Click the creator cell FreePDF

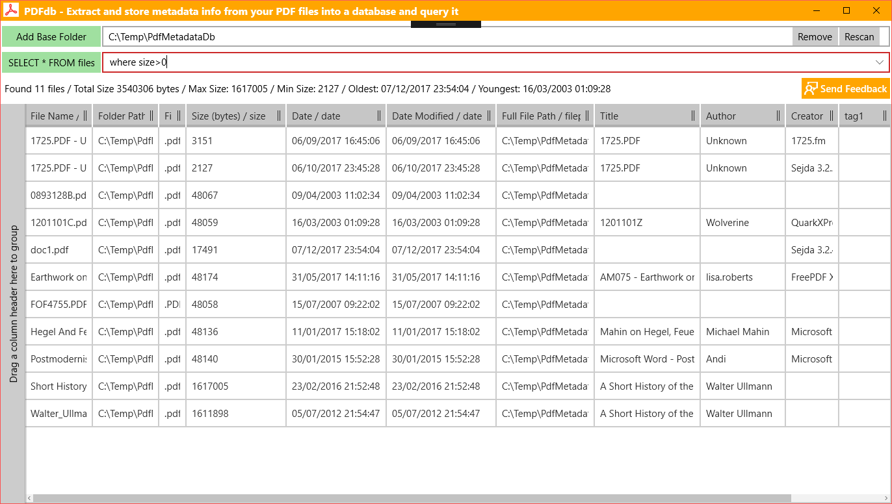812,277
